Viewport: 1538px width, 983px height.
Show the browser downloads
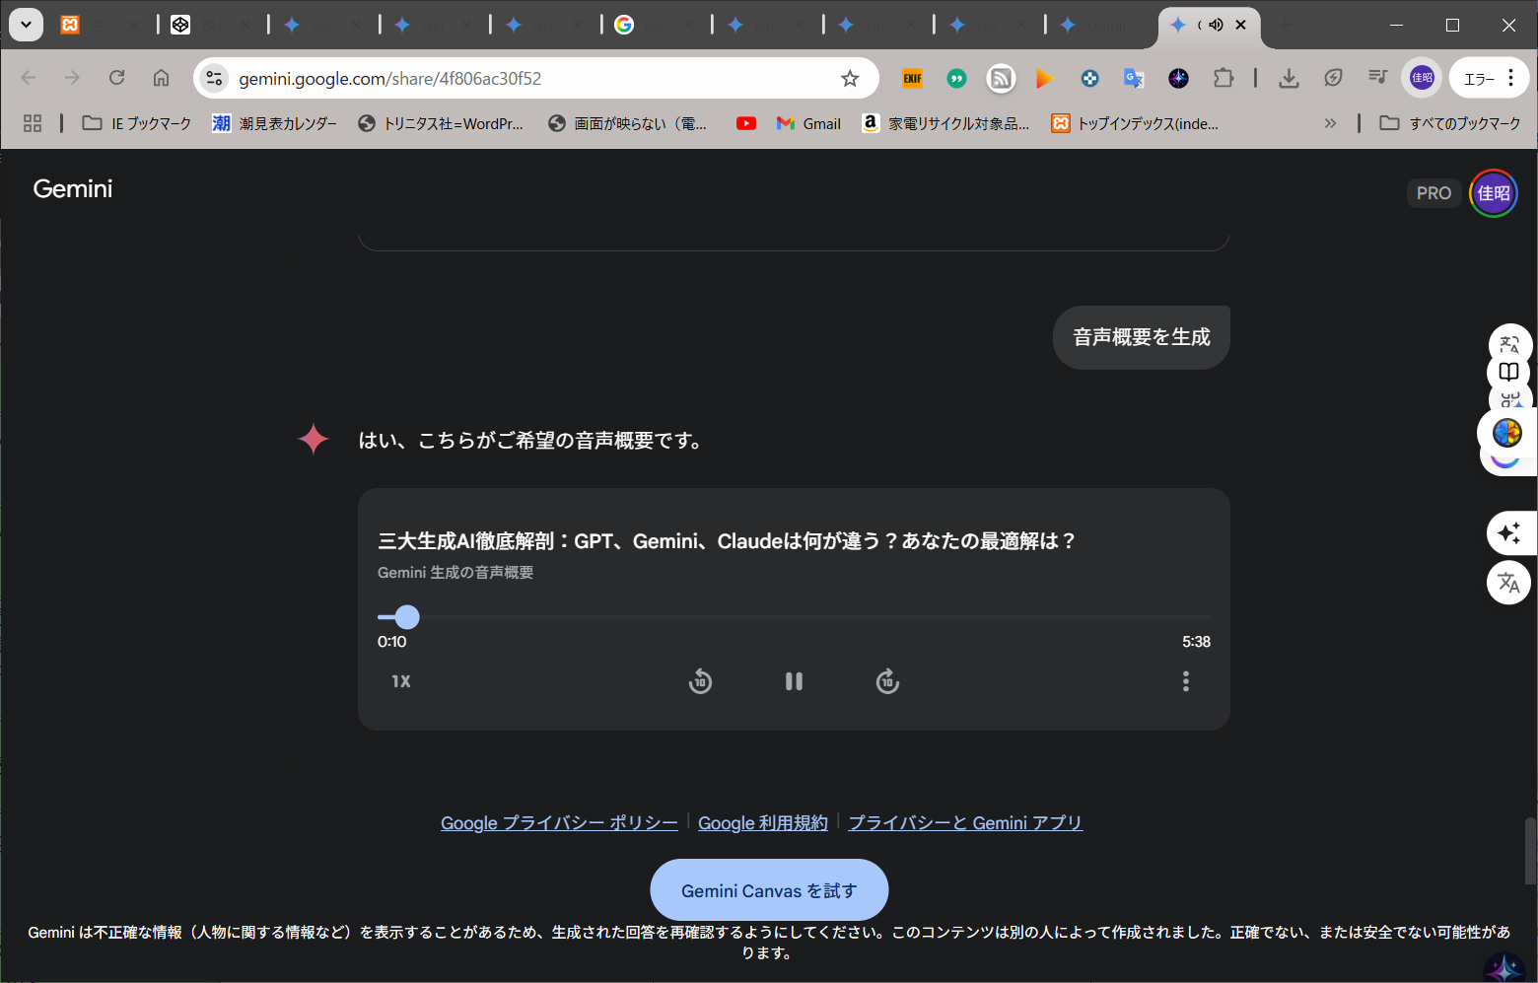(x=1289, y=78)
